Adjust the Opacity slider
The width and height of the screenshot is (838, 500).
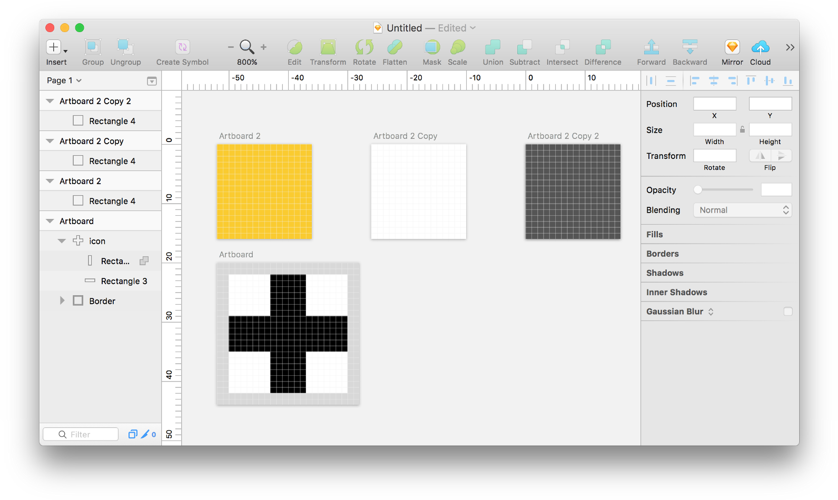click(698, 190)
